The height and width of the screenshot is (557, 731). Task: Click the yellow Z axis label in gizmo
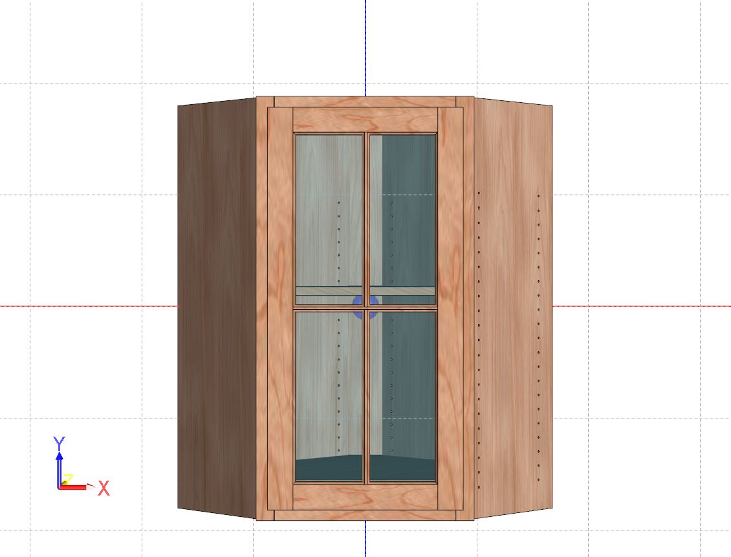click(67, 479)
